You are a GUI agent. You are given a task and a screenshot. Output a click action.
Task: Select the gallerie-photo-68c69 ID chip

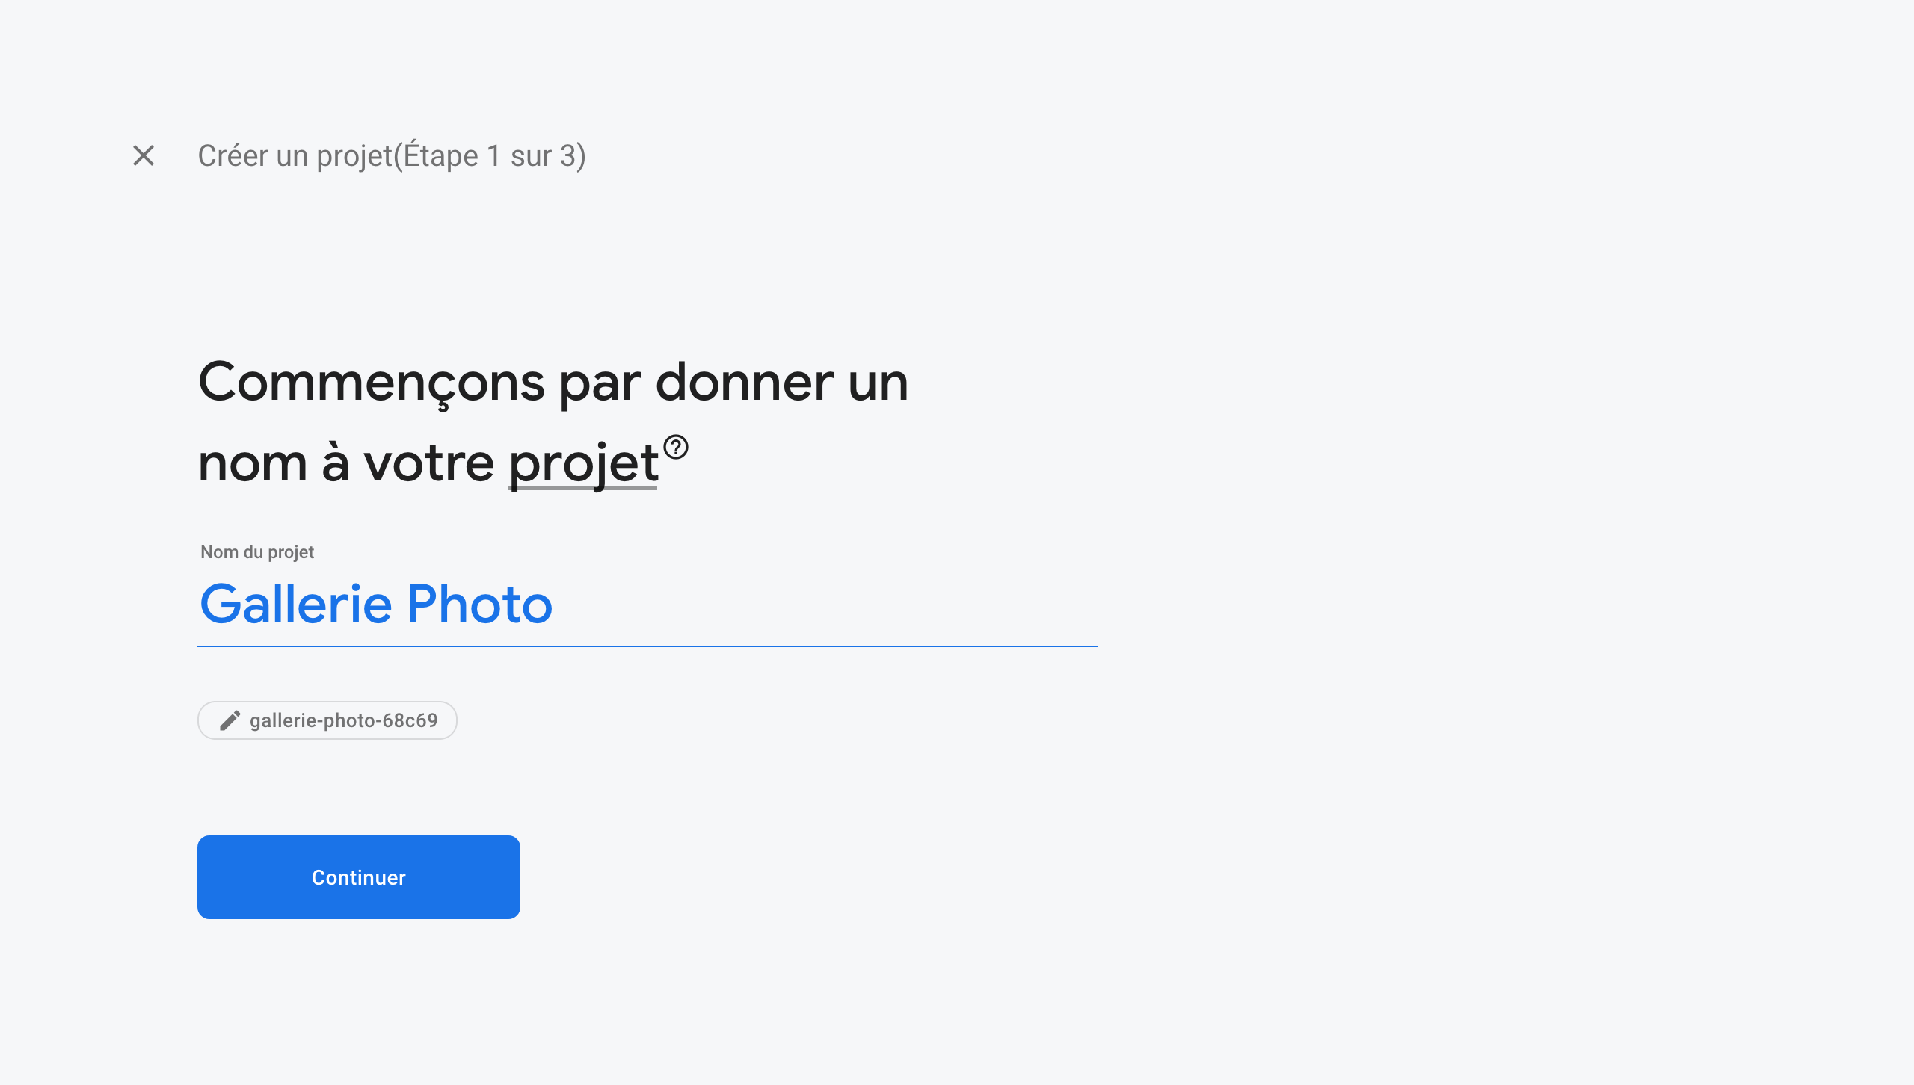pyautogui.click(x=327, y=720)
